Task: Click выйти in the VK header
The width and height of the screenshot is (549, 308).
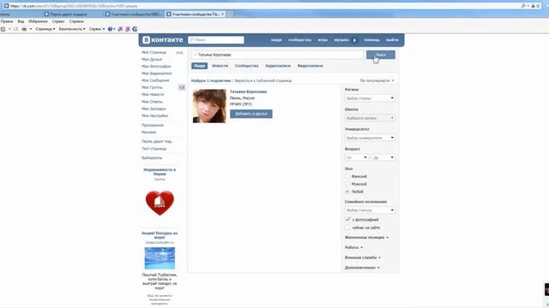Action: pos(392,40)
